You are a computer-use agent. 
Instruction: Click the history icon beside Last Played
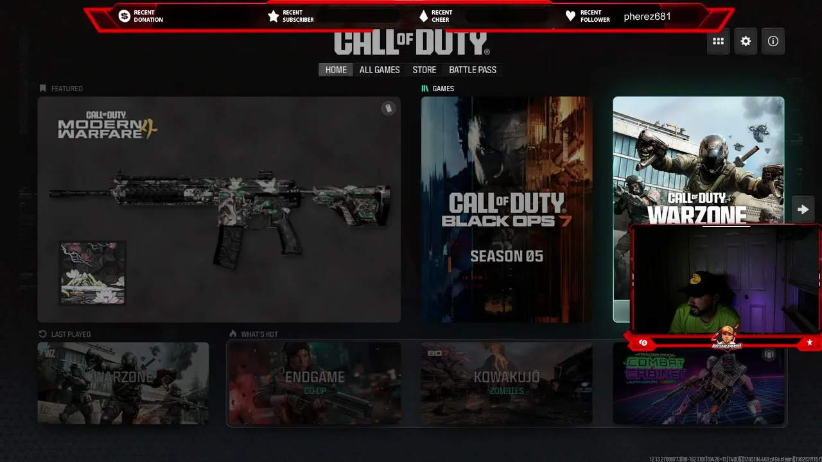[43, 334]
